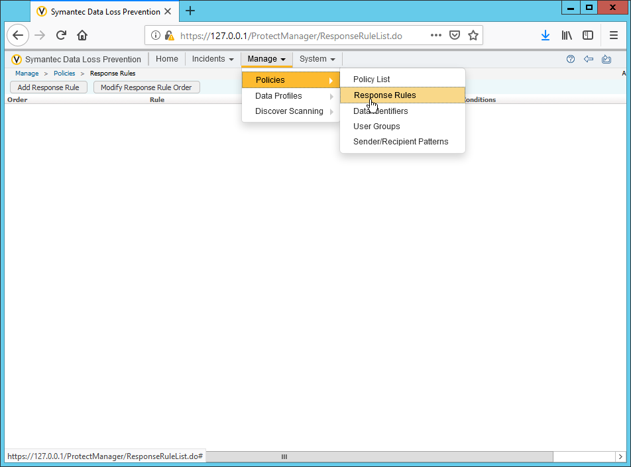Open the page actions three-dots menu
This screenshot has width=631, height=467.
(436, 35)
